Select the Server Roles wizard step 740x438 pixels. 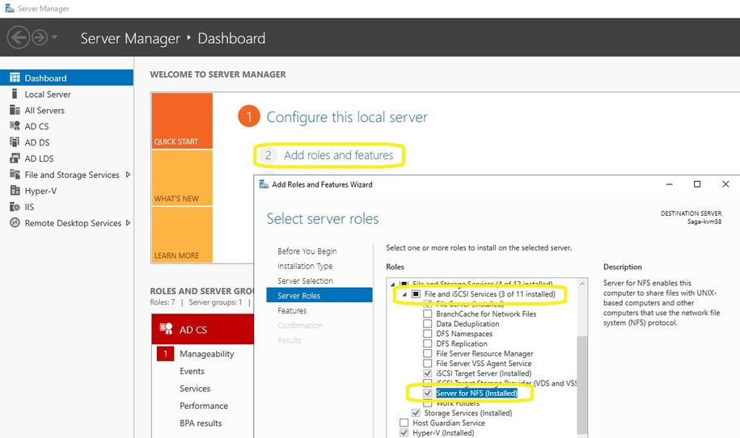tap(319, 296)
